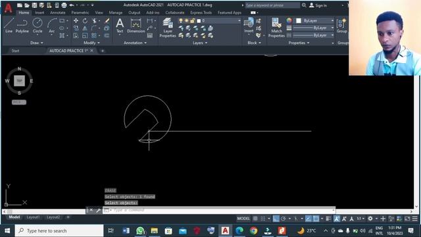Select the Arc tool
Screen dimensions: 421x237
[x=51, y=25]
